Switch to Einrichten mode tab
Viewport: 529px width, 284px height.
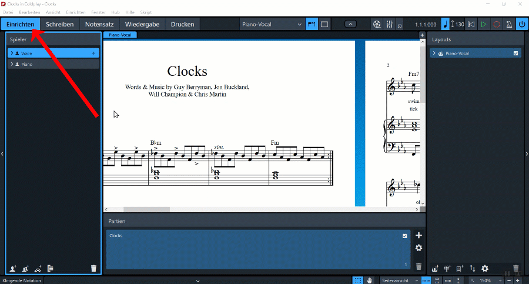pyautogui.click(x=20, y=24)
